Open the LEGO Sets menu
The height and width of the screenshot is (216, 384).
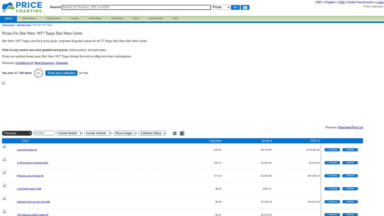pyautogui.click(x=117, y=19)
